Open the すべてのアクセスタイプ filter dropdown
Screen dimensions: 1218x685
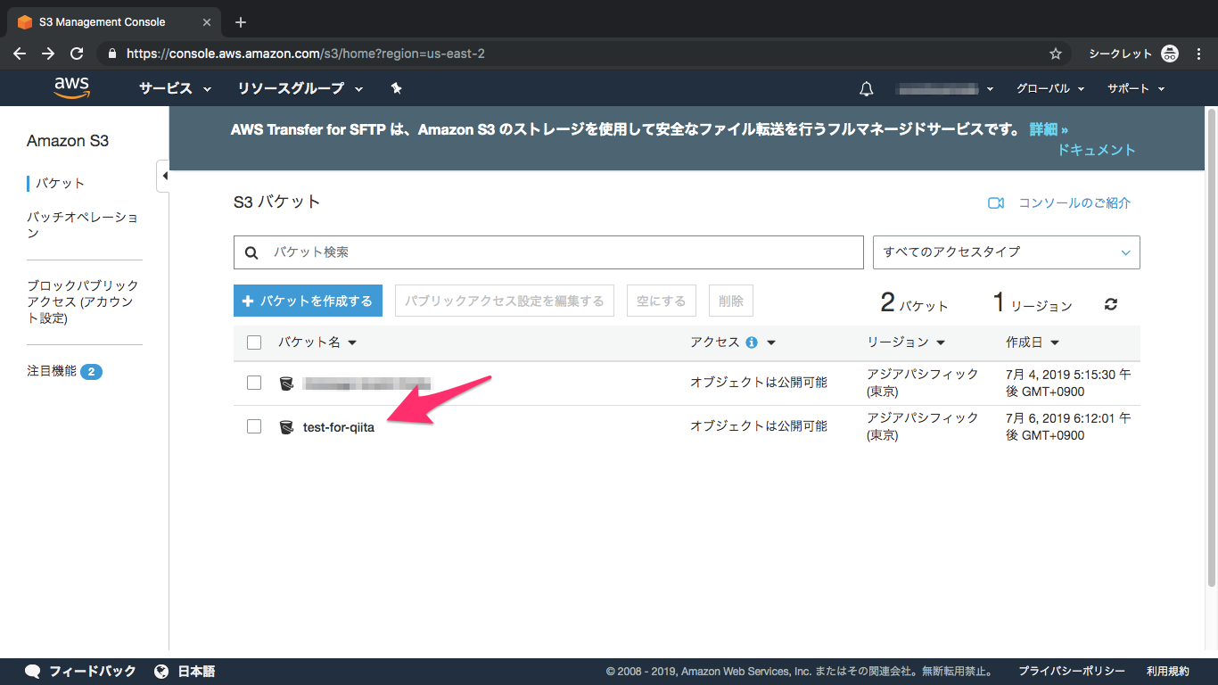click(x=1007, y=252)
